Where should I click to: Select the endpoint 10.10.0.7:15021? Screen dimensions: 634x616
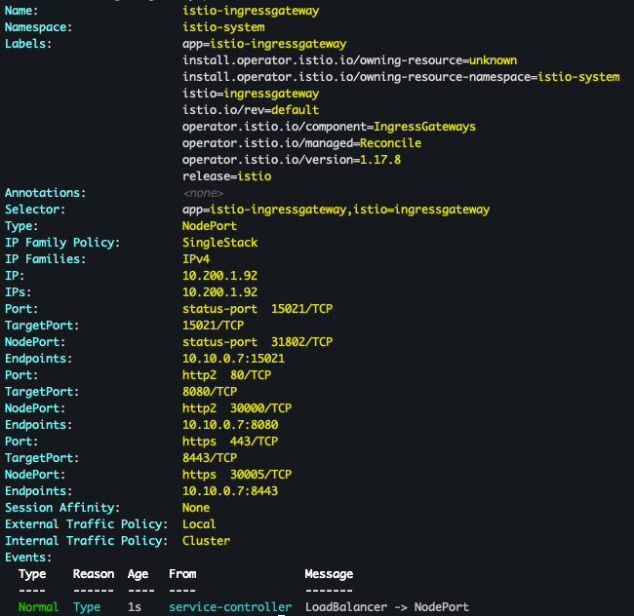[x=234, y=359]
